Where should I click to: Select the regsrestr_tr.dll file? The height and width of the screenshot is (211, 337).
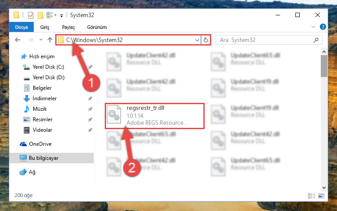[154, 116]
